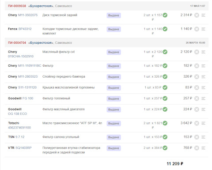Screen dimensions: 212x170
Task: Click cancel icon for Goodwill OG 138 ECO row
Action: pyautogui.click(x=197, y=110)
